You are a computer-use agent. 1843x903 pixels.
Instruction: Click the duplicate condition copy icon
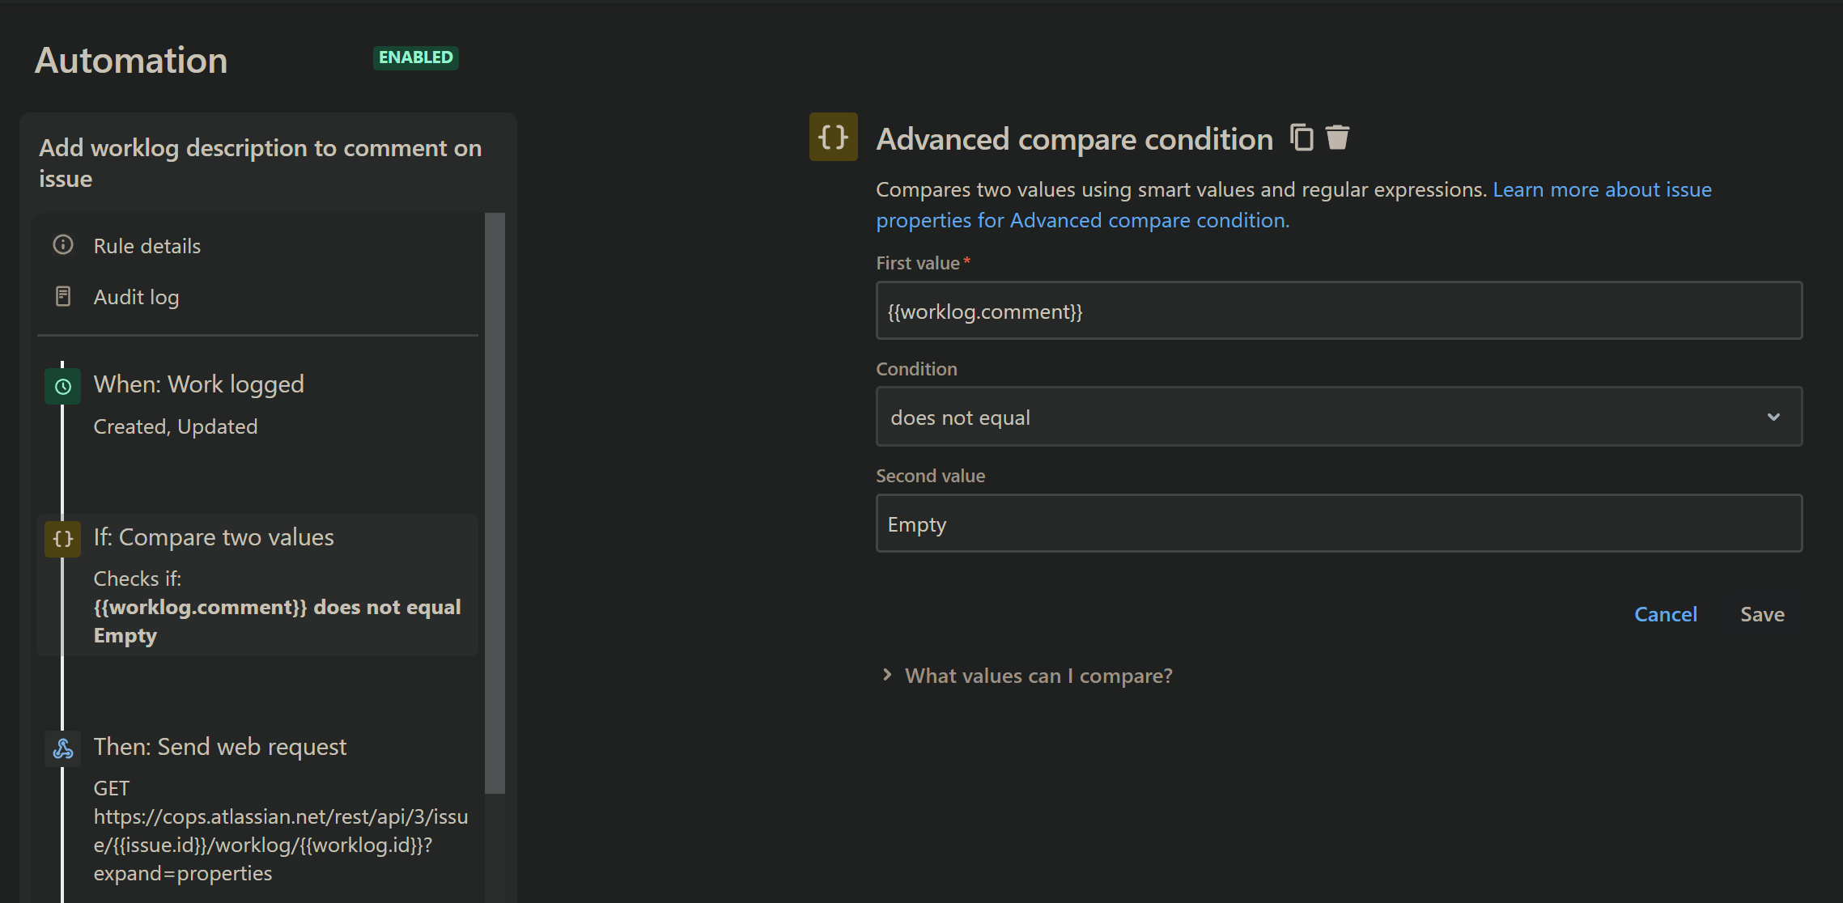(x=1302, y=138)
